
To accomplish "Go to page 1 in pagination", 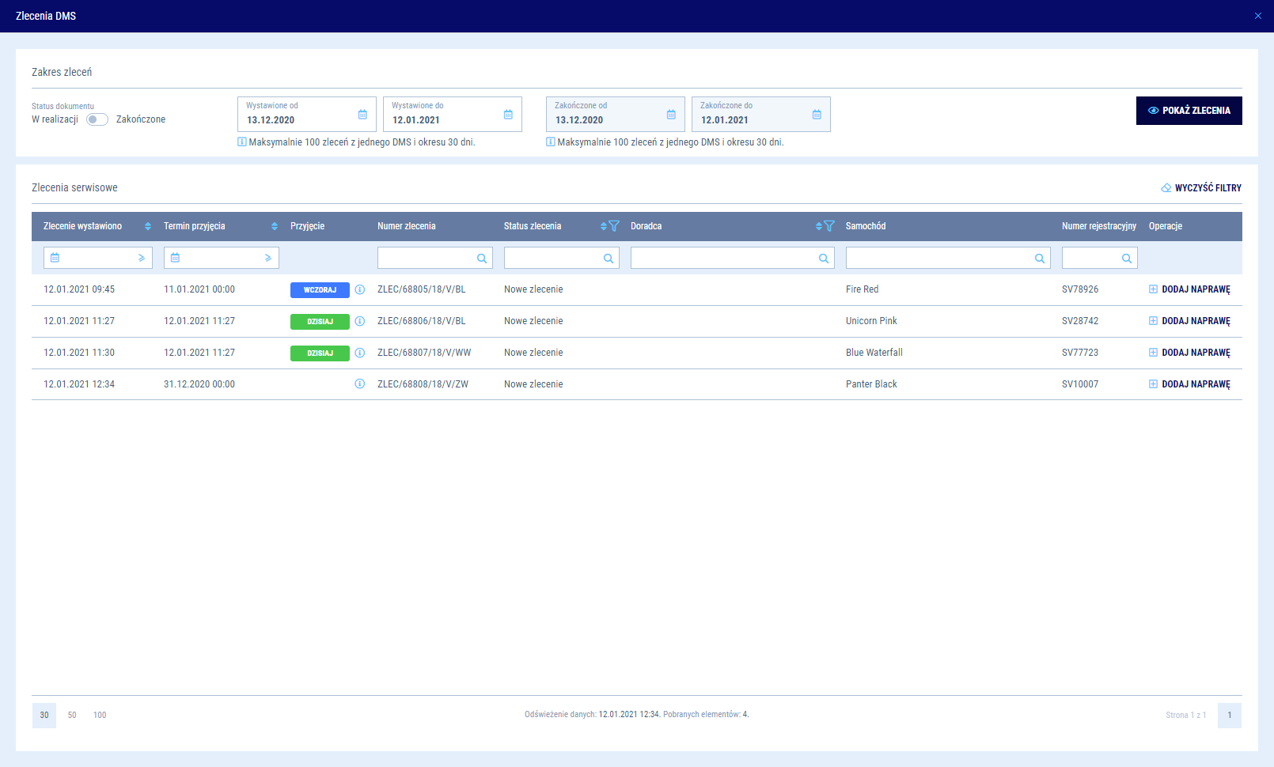I will 1229,715.
